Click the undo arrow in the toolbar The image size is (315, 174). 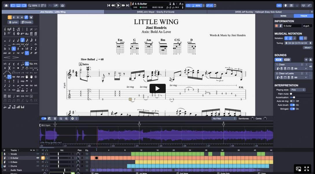click(50, 5)
